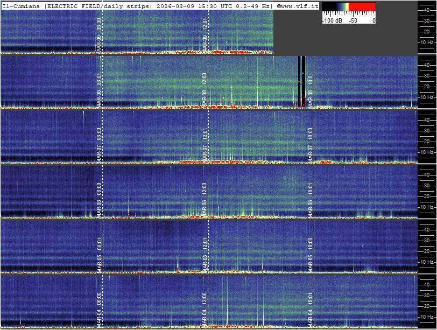The image size is (437, 330).
Task: Pick the MAR 07 12:01 time marker
Action: click(205, 144)
